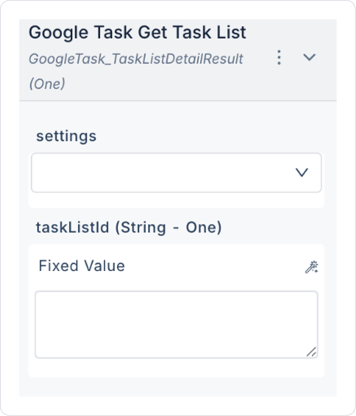This screenshot has height=416, width=356.
Task: Click the settings dropdown arrow
Action: tap(302, 173)
